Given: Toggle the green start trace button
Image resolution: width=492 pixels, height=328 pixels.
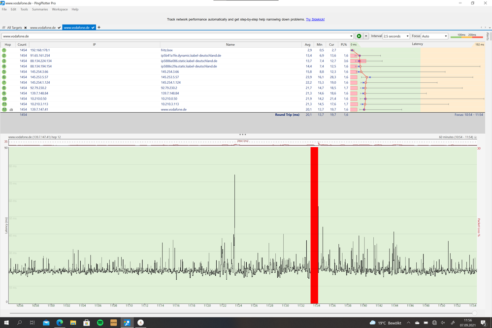Looking at the screenshot, I should click(359, 36).
